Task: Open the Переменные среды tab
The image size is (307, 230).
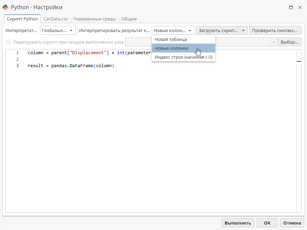Action: tap(94, 19)
